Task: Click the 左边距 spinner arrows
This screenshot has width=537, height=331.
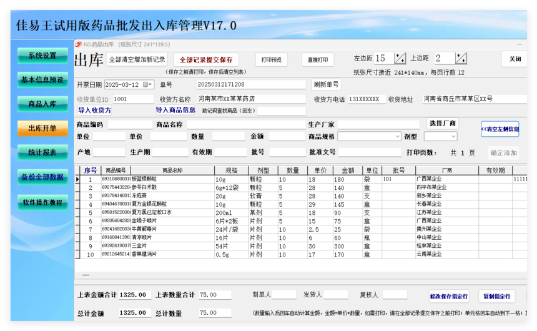Action: click(400, 58)
